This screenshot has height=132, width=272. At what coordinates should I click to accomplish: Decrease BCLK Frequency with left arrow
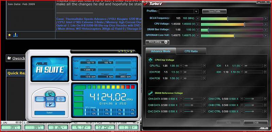[198, 18]
